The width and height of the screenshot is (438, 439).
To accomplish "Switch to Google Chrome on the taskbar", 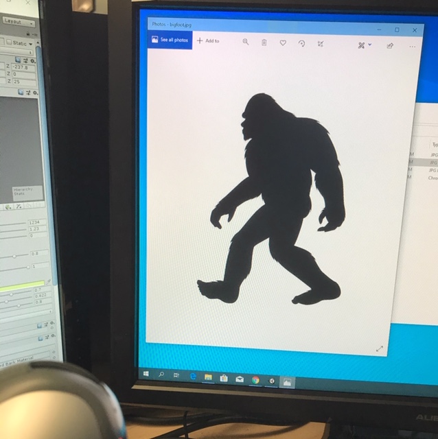I will (255, 380).
